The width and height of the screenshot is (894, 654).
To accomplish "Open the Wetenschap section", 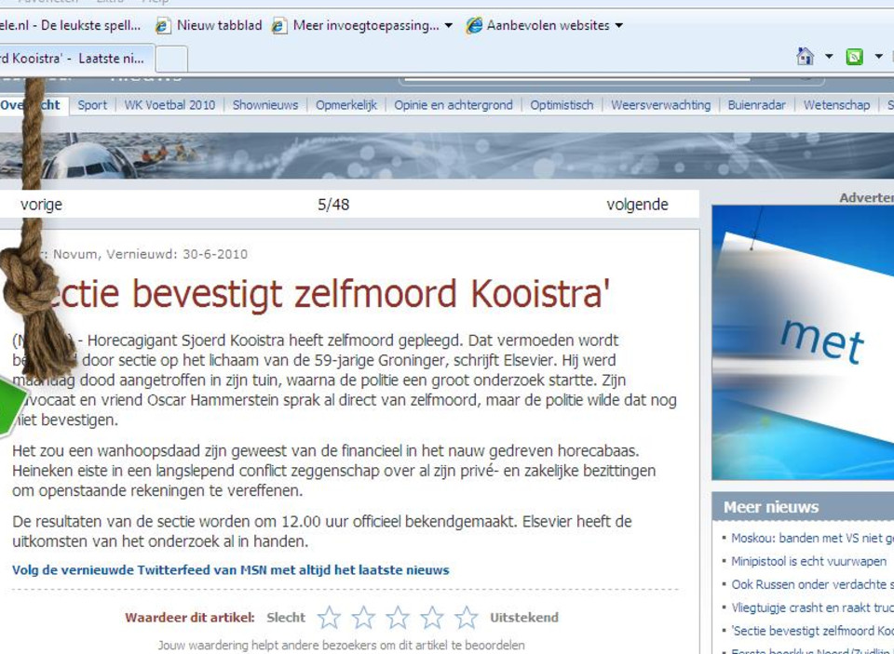I will click(836, 105).
